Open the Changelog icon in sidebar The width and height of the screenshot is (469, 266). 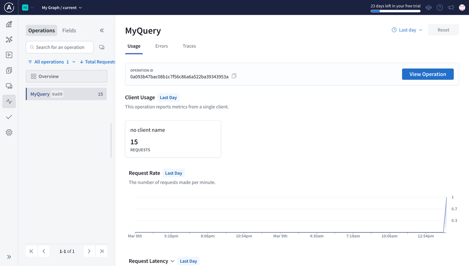9,70
